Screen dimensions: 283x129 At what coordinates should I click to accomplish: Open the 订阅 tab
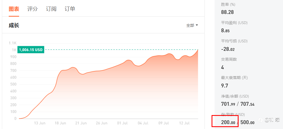pos(51,9)
